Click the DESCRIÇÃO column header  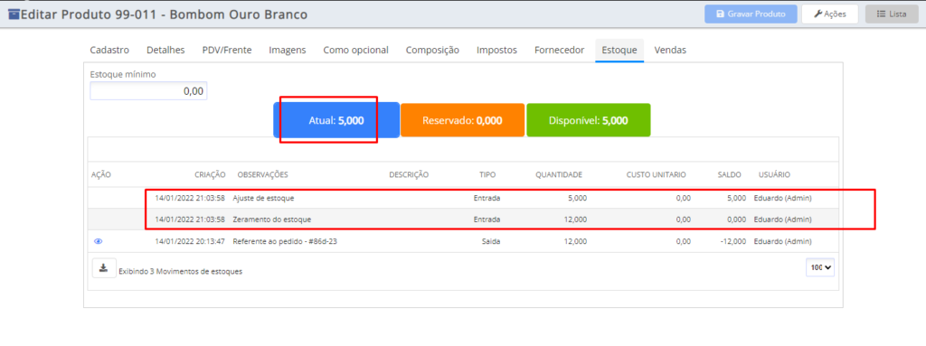tap(409, 174)
